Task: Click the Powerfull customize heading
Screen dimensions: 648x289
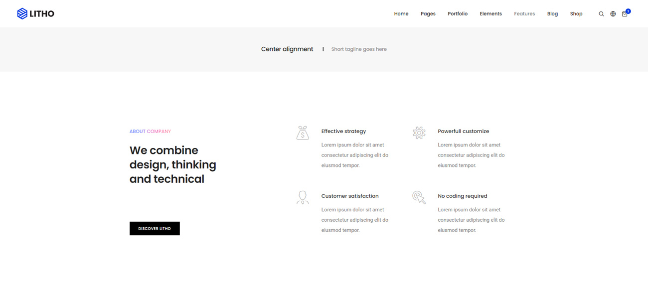Action: 464,132
